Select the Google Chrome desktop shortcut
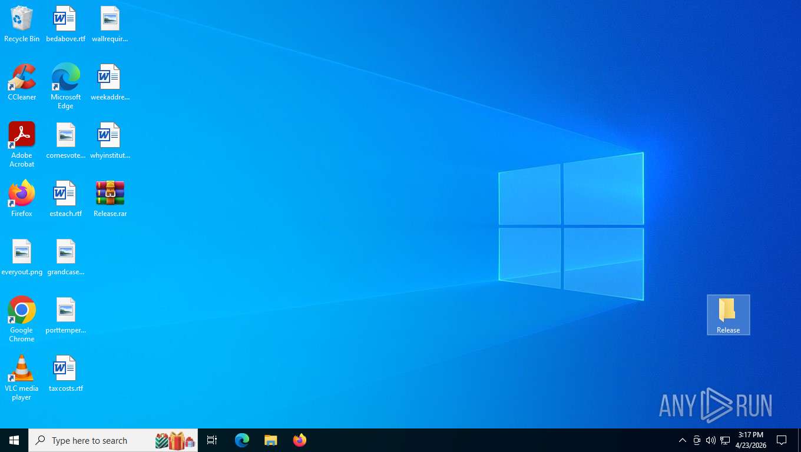Image resolution: width=801 pixels, height=452 pixels. 22,320
